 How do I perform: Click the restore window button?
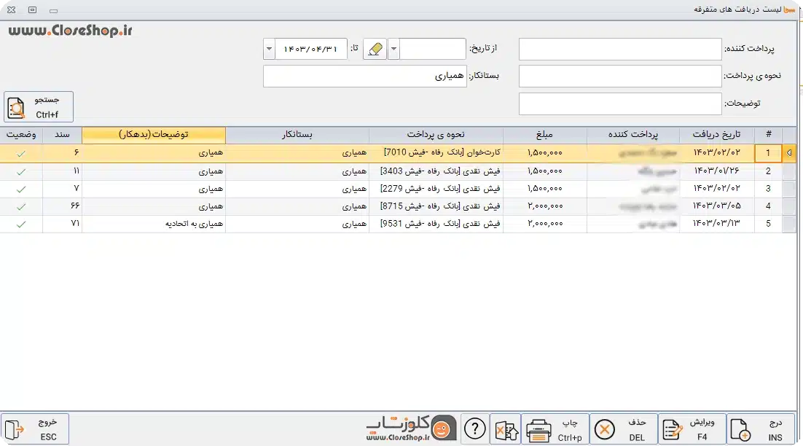coord(32,9)
